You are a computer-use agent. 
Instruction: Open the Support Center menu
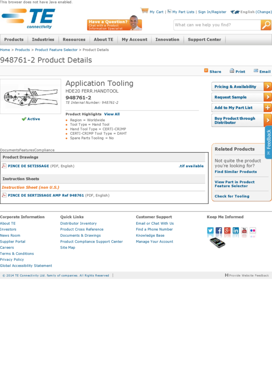click(204, 40)
